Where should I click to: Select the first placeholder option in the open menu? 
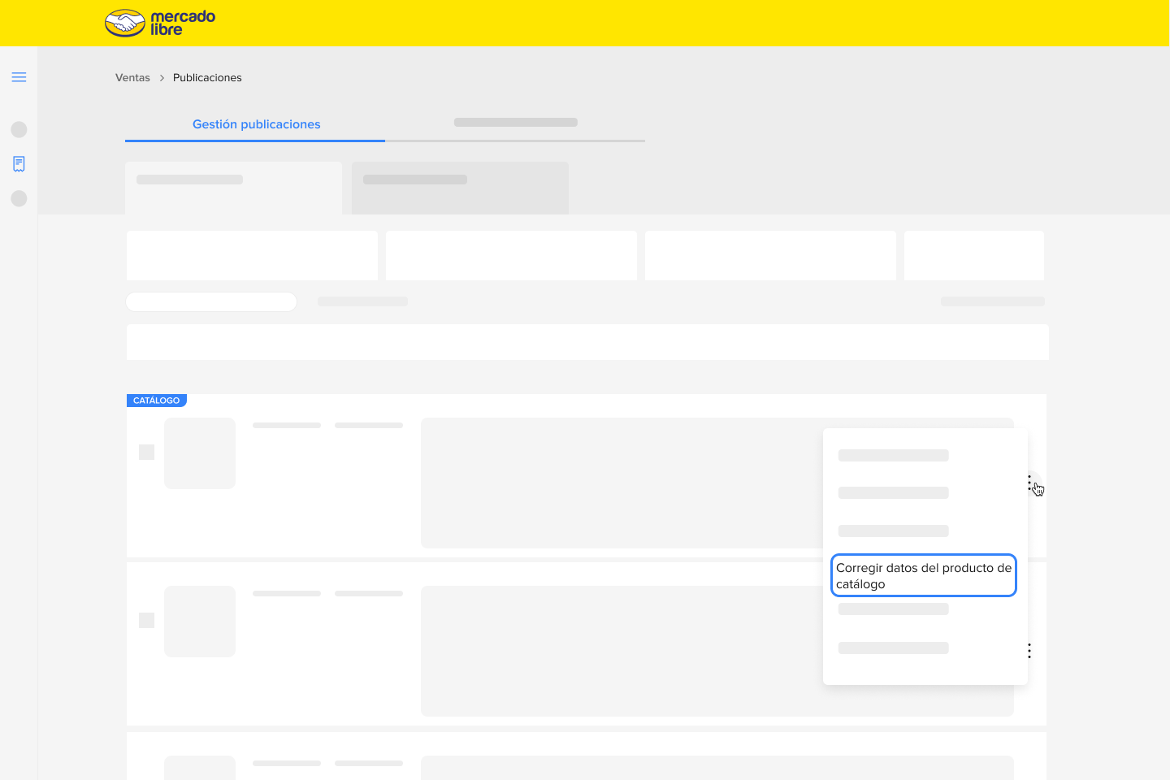point(893,456)
